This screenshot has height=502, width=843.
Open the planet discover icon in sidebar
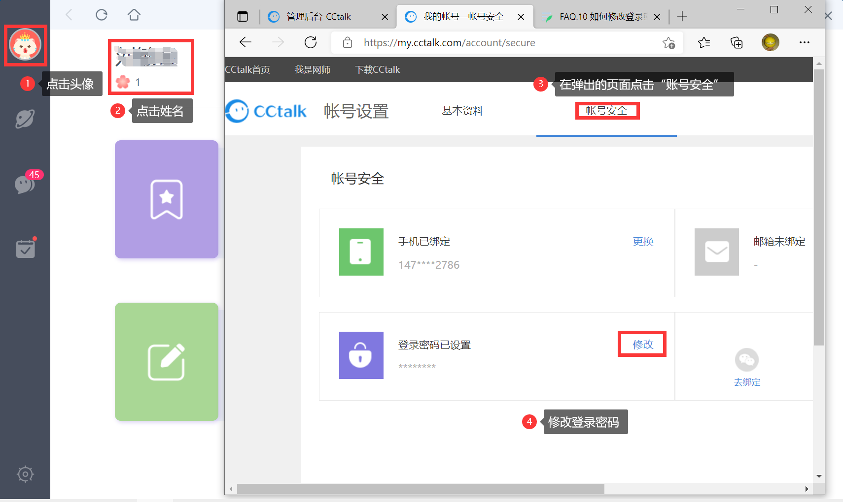tap(25, 119)
